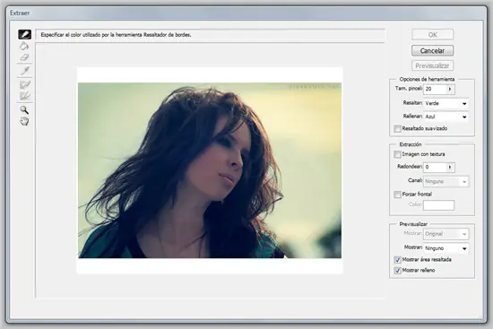Check the Forzar frontal option
493x329 pixels.
pos(397,195)
